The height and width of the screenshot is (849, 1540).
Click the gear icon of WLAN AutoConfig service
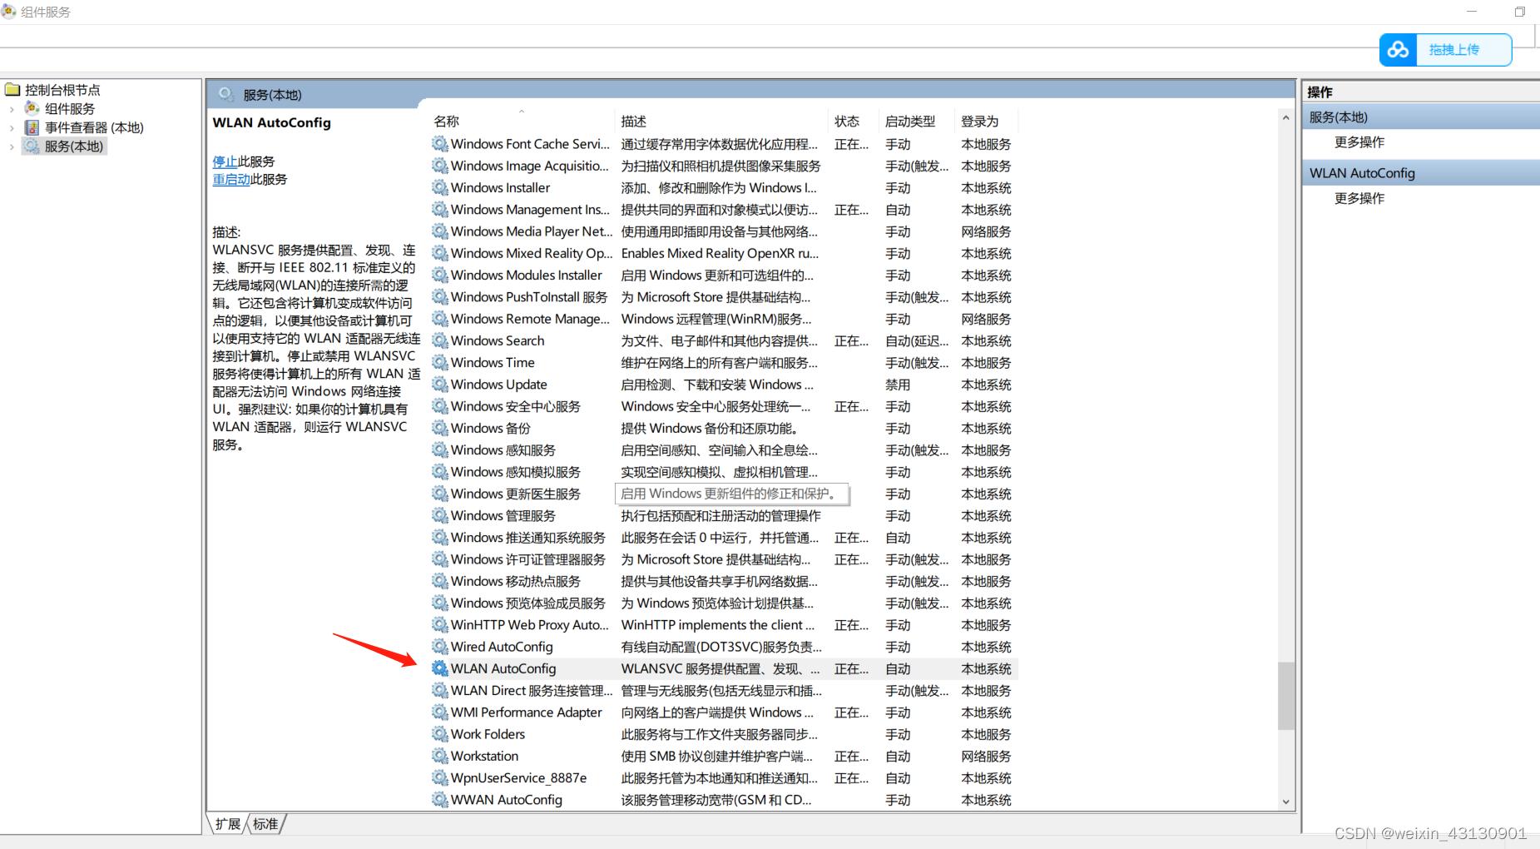click(x=439, y=668)
